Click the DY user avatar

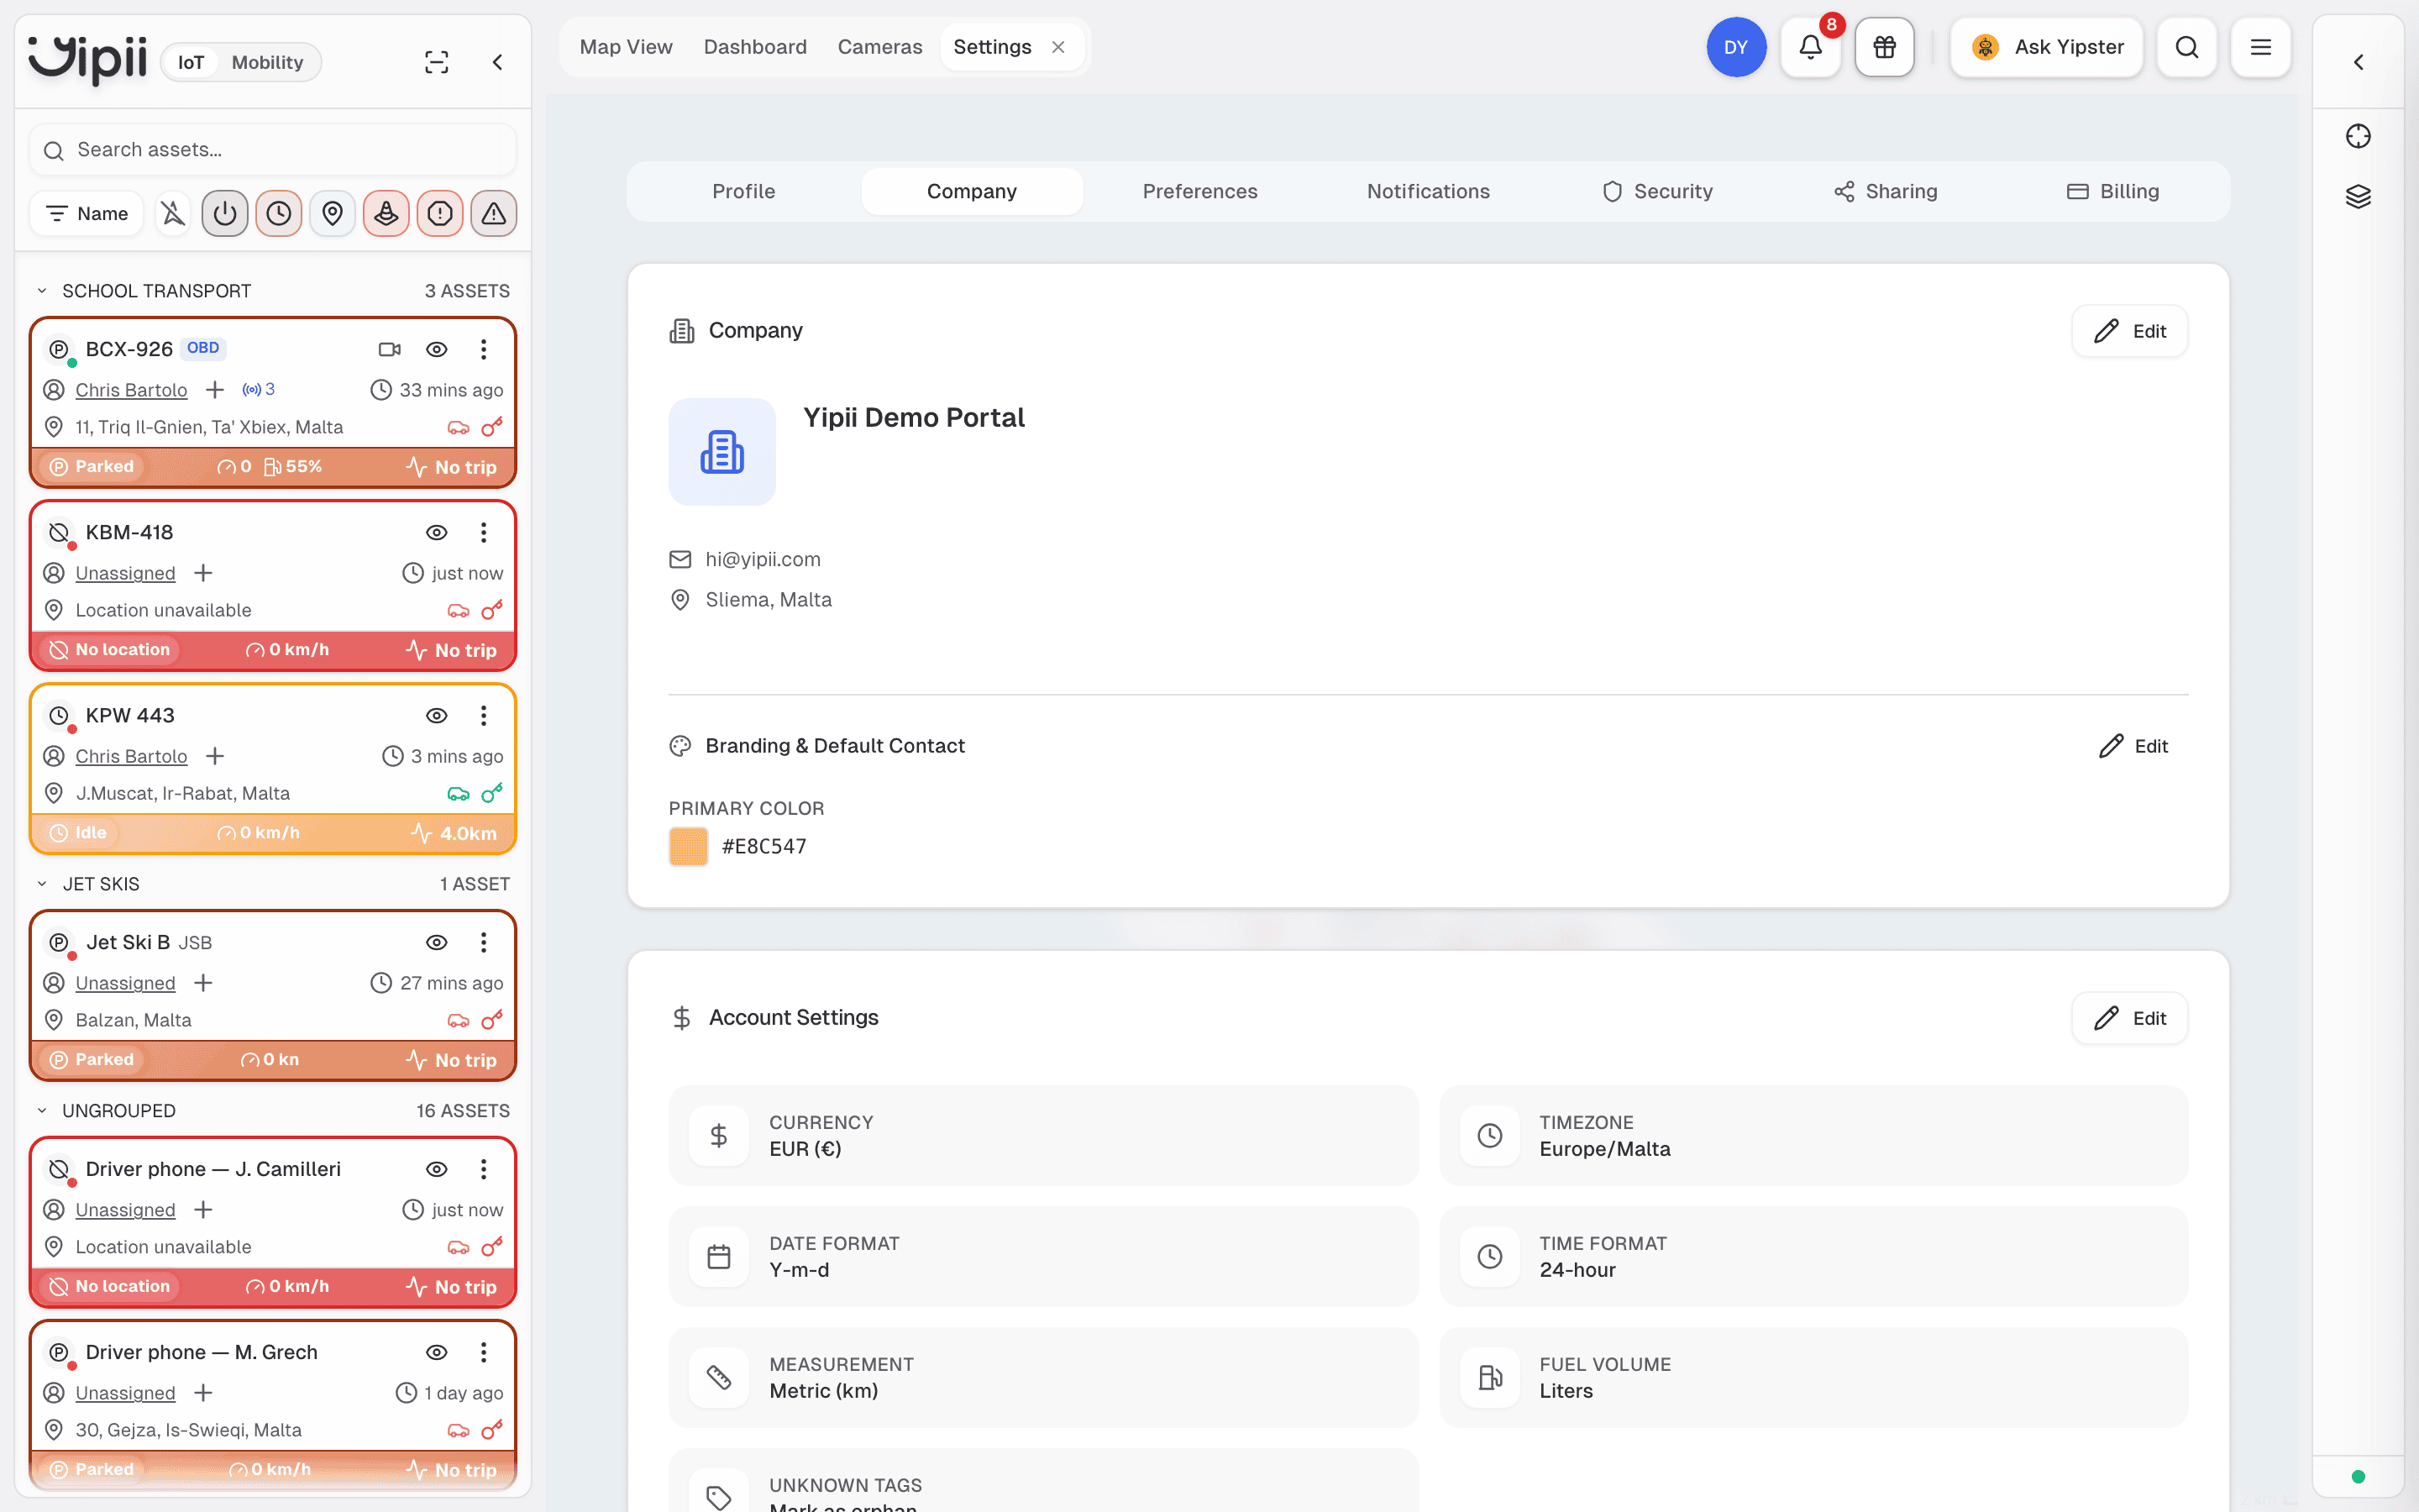point(1735,47)
